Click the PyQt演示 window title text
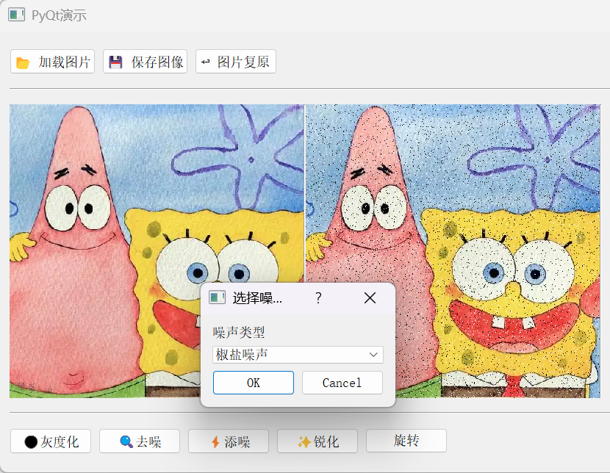This screenshot has width=610, height=473. coord(59,15)
